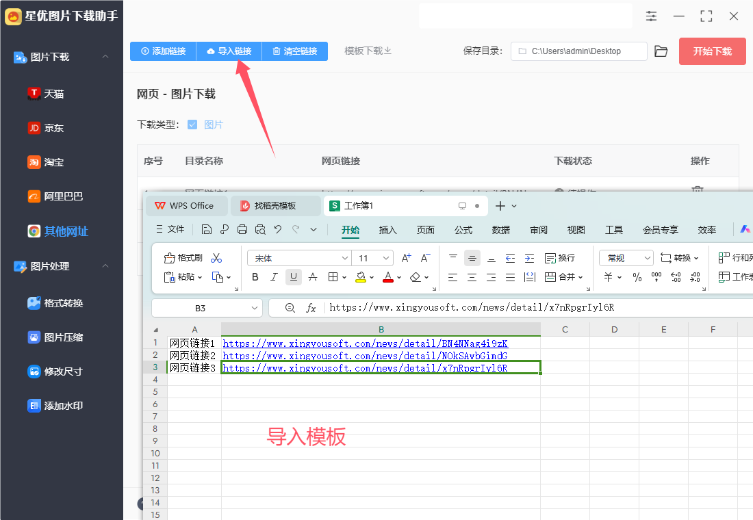Collapse the 图片处理 sidebar section
Image resolution: width=753 pixels, height=520 pixels.
pos(105,265)
